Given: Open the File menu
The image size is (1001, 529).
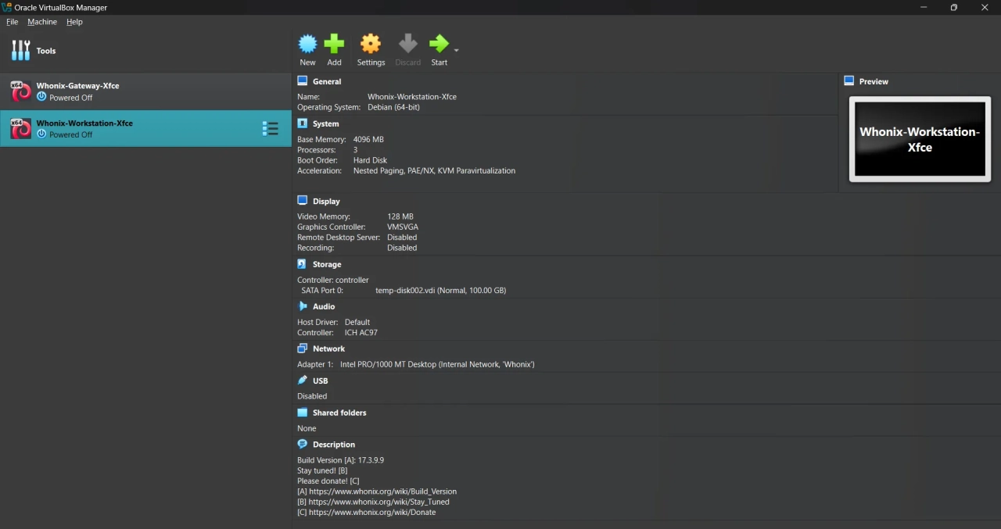Looking at the screenshot, I should click(12, 22).
